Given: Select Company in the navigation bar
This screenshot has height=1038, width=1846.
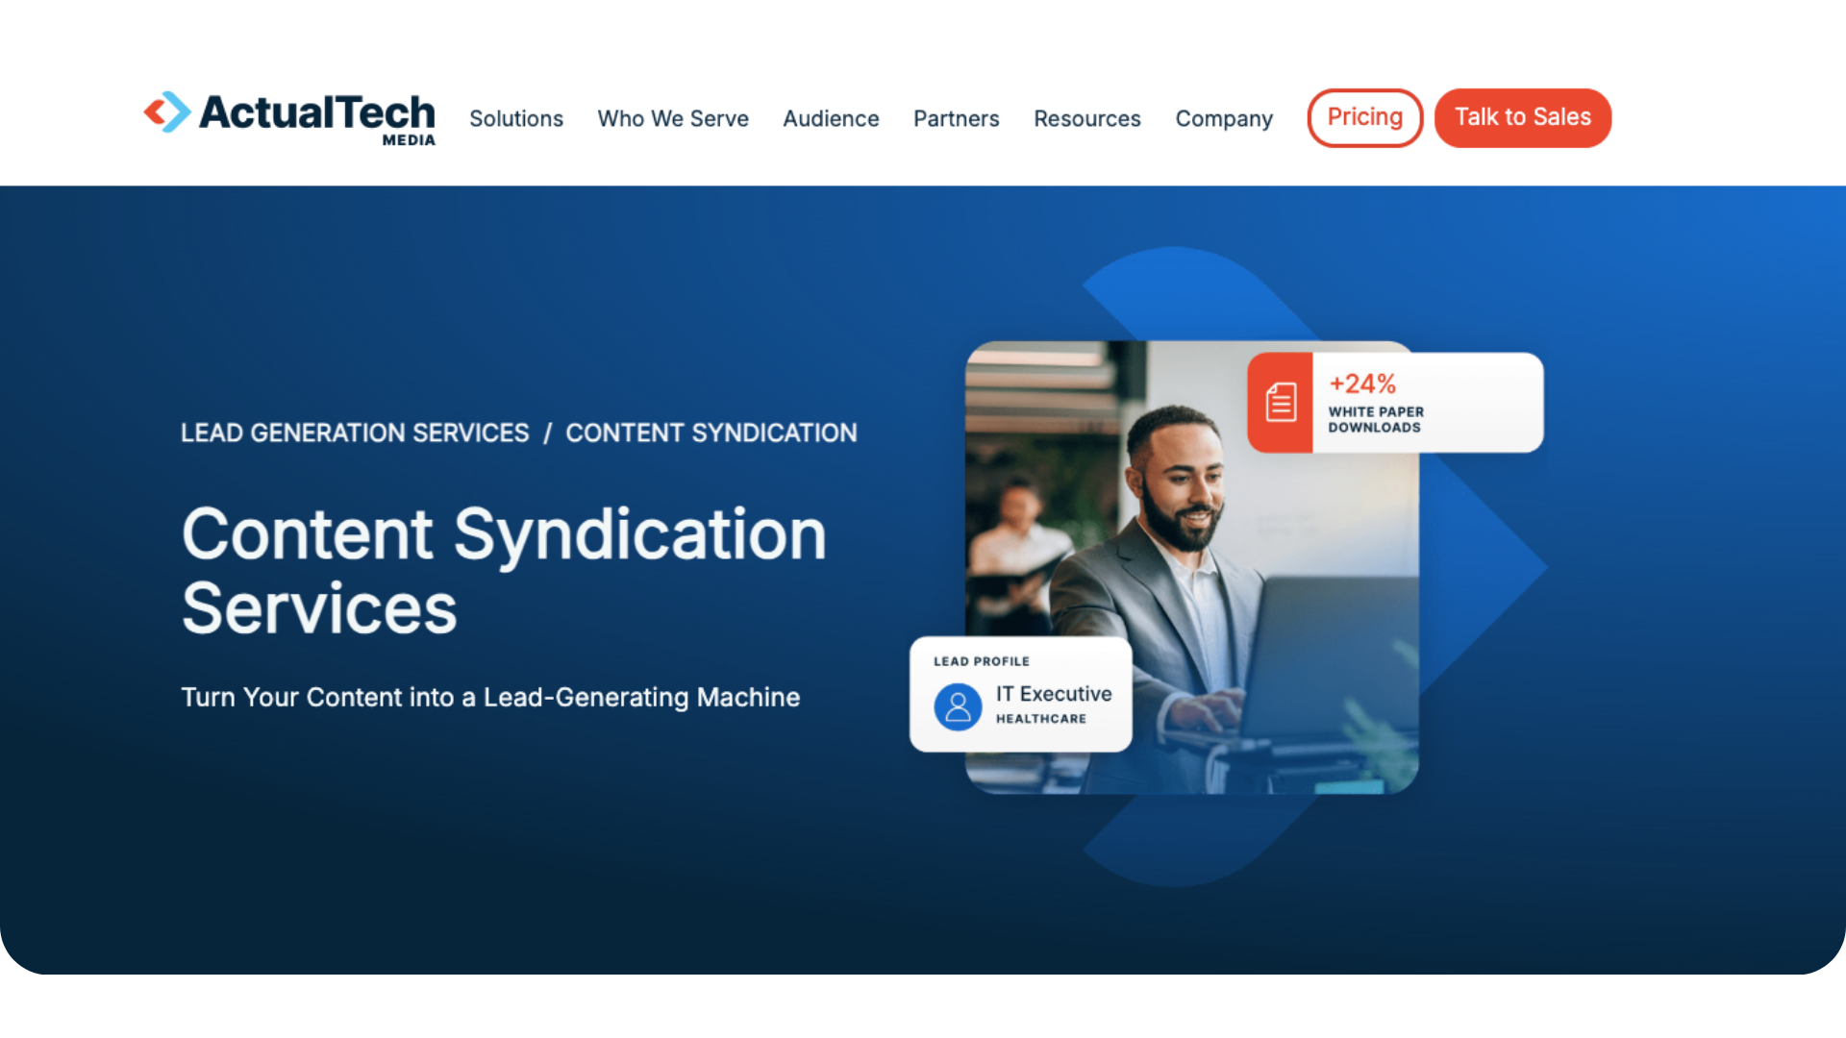Looking at the screenshot, I should pos(1223,118).
